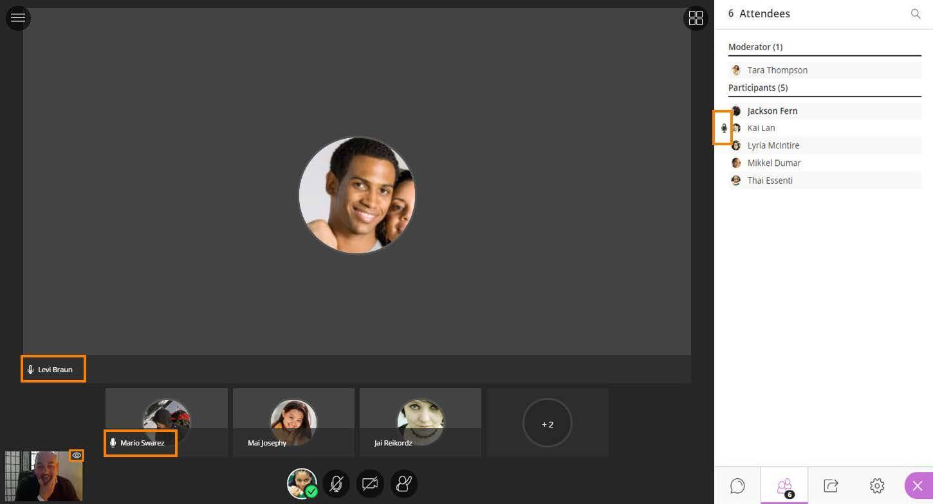Open the Chat tab
The height and width of the screenshot is (504, 933).
point(737,486)
